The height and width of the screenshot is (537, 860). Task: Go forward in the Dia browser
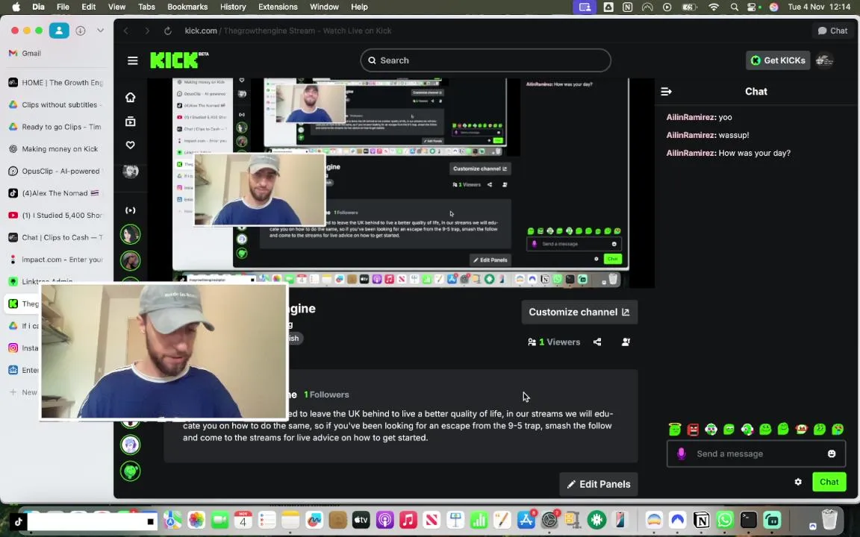(147, 31)
